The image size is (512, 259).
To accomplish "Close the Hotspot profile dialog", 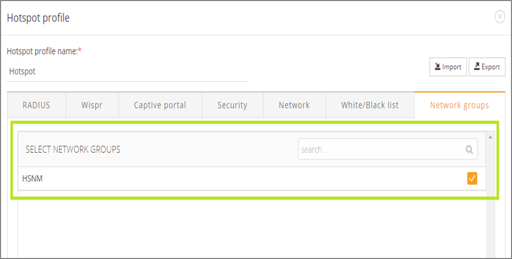I will tap(500, 17).
